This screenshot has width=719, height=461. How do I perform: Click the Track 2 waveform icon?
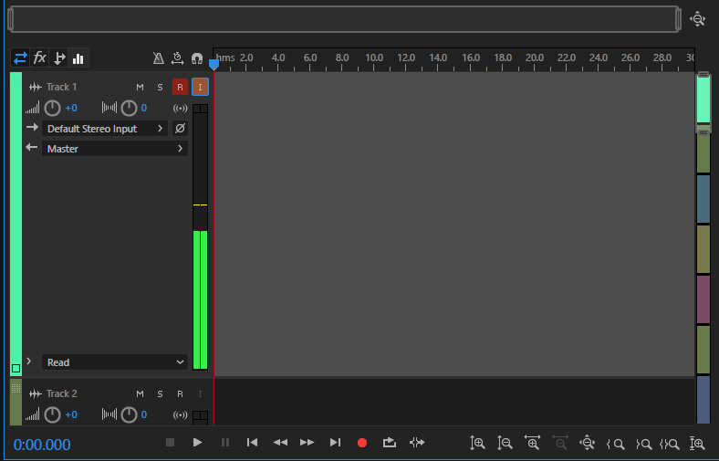pyautogui.click(x=36, y=394)
